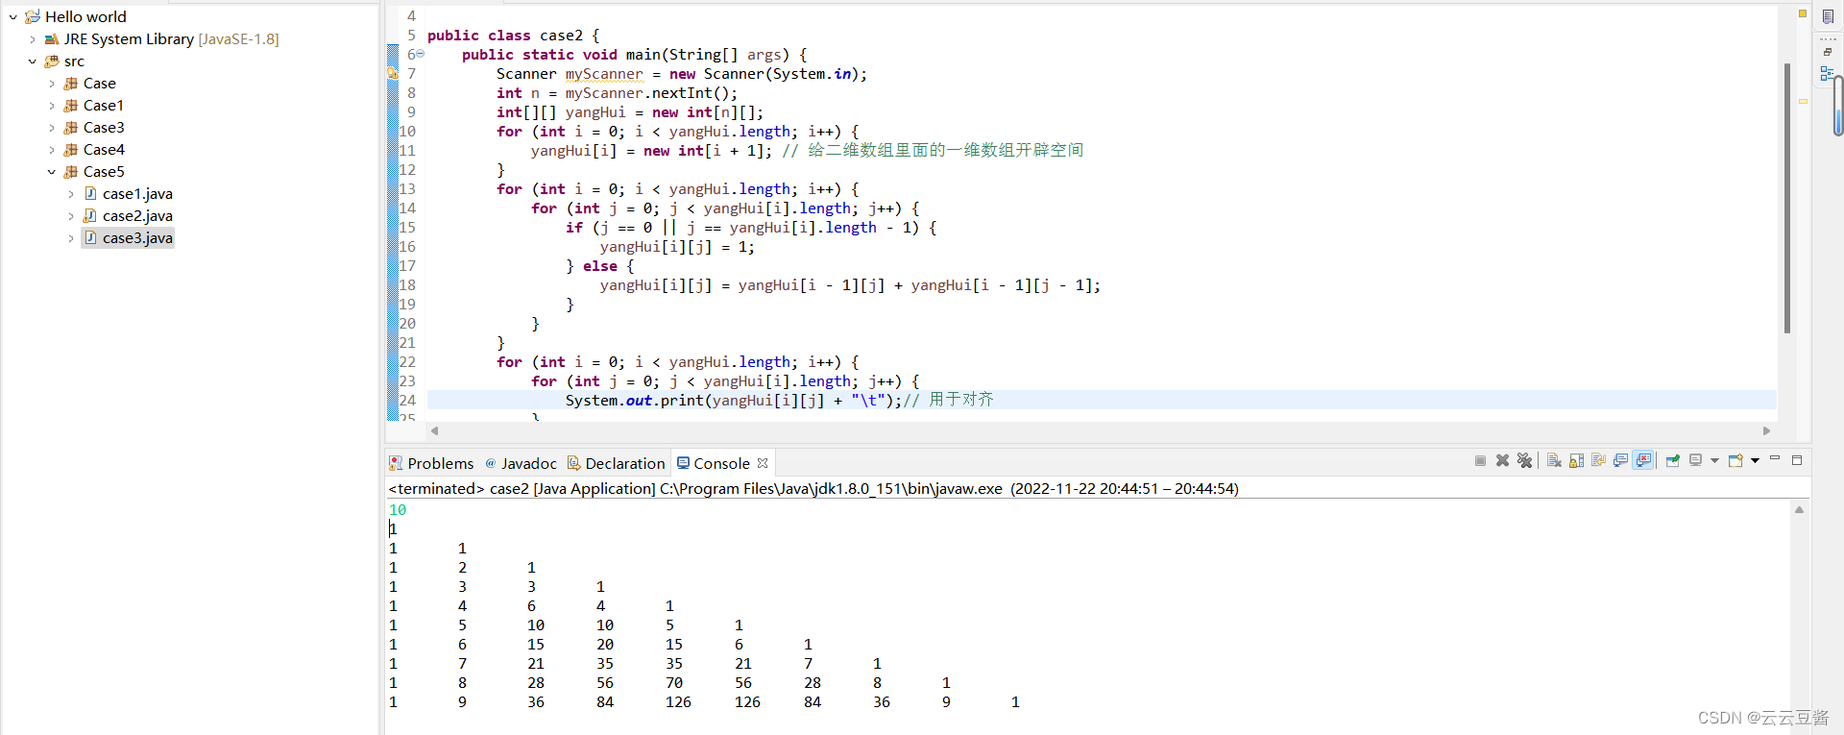
Task: Click the console input value 10
Action: click(398, 510)
